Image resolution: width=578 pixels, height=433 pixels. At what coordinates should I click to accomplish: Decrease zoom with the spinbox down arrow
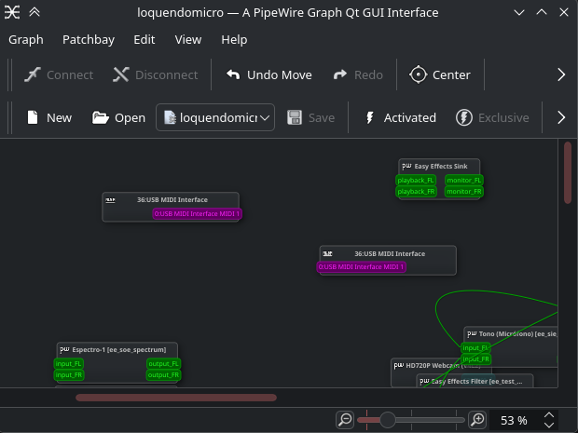(549, 425)
